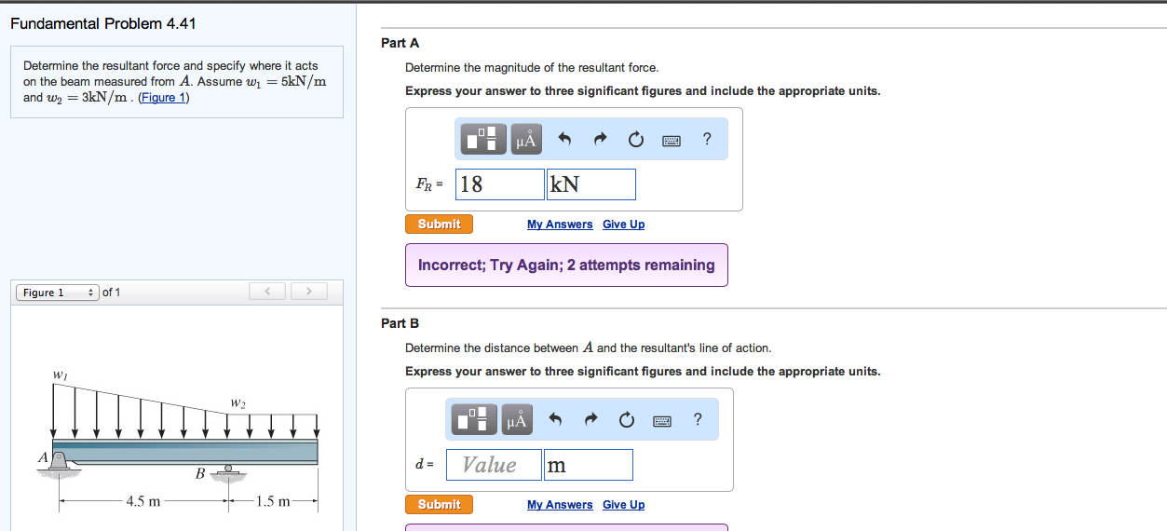Open units symbols button in Part B toolbar

tap(517, 420)
